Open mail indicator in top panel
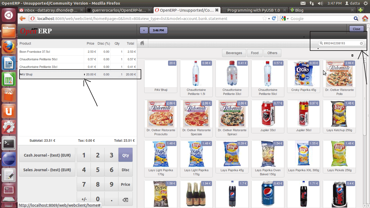The image size is (370, 208). click(303, 3)
